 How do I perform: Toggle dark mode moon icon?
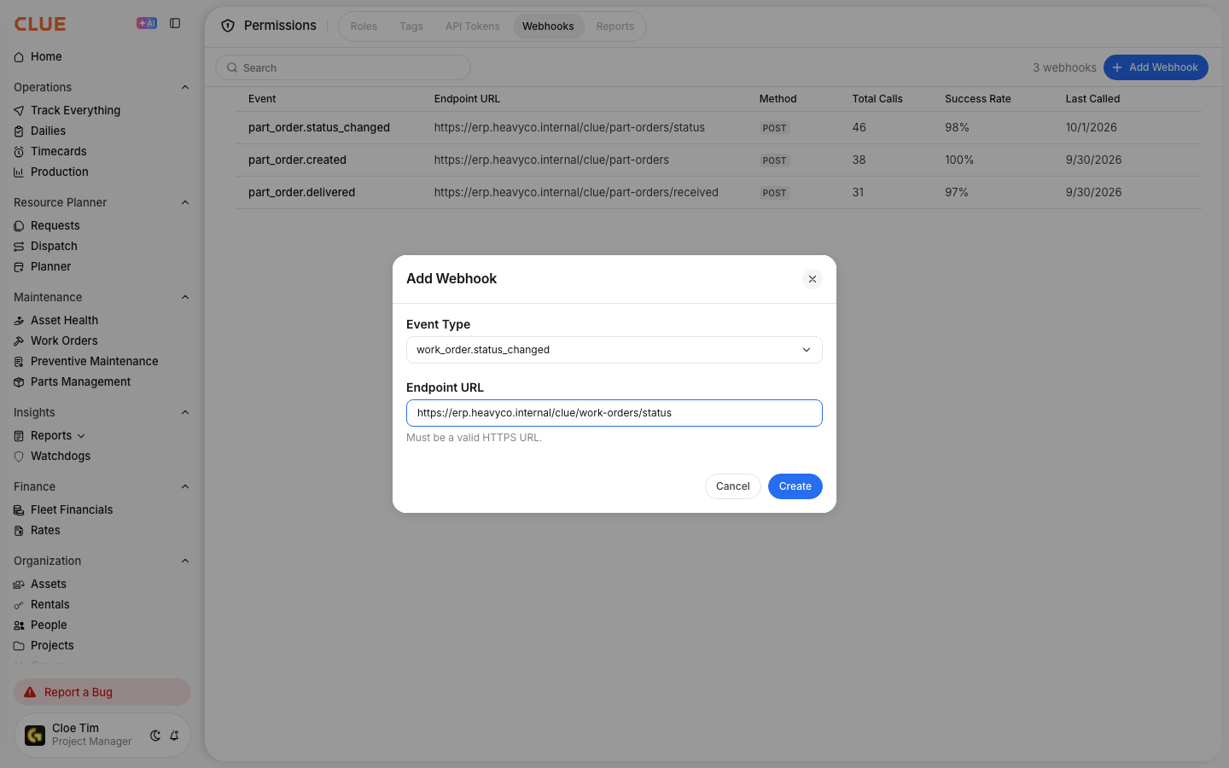(155, 736)
